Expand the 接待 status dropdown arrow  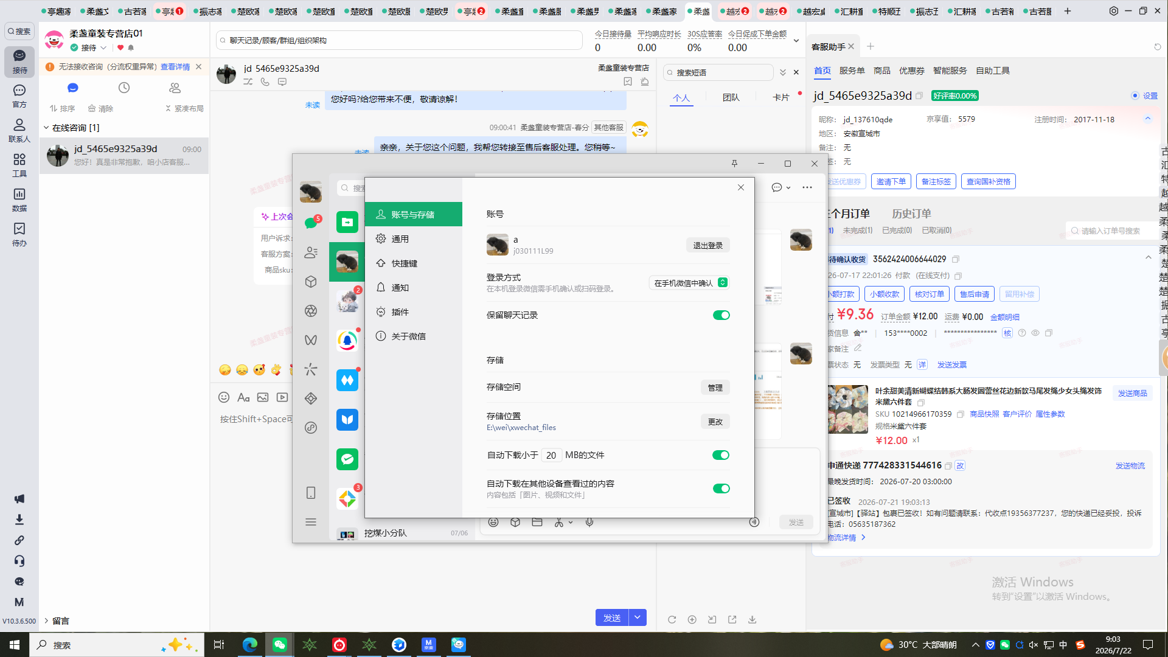coord(104,47)
